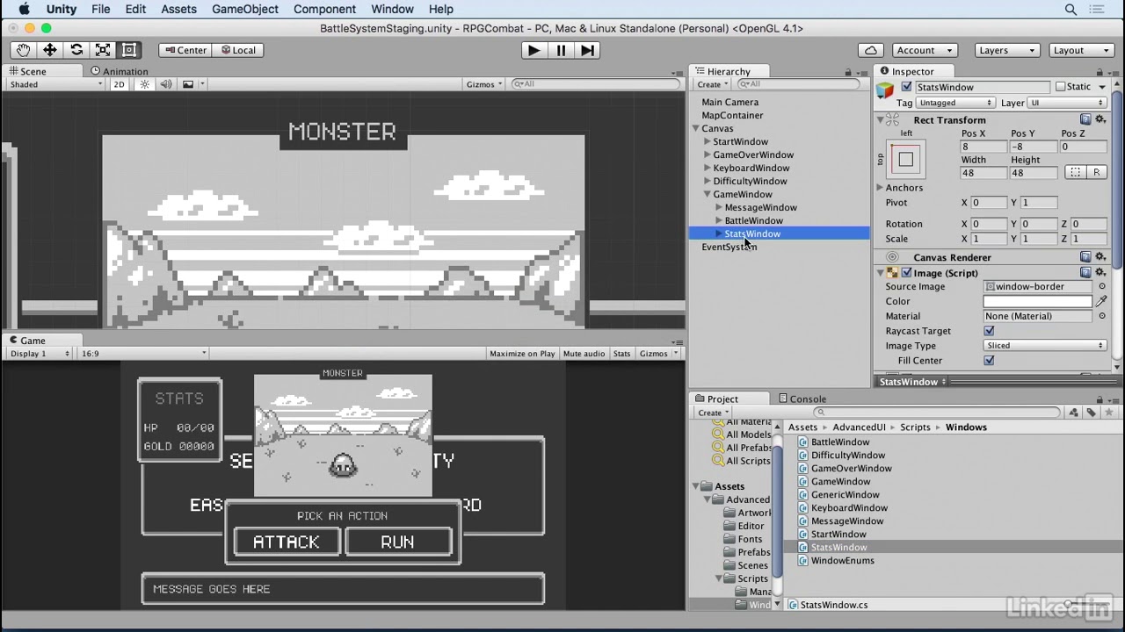The width and height of the screenshot is (1125, 632).
Task: Click Create button in Hierarchy
Action: tap(713, 84)
